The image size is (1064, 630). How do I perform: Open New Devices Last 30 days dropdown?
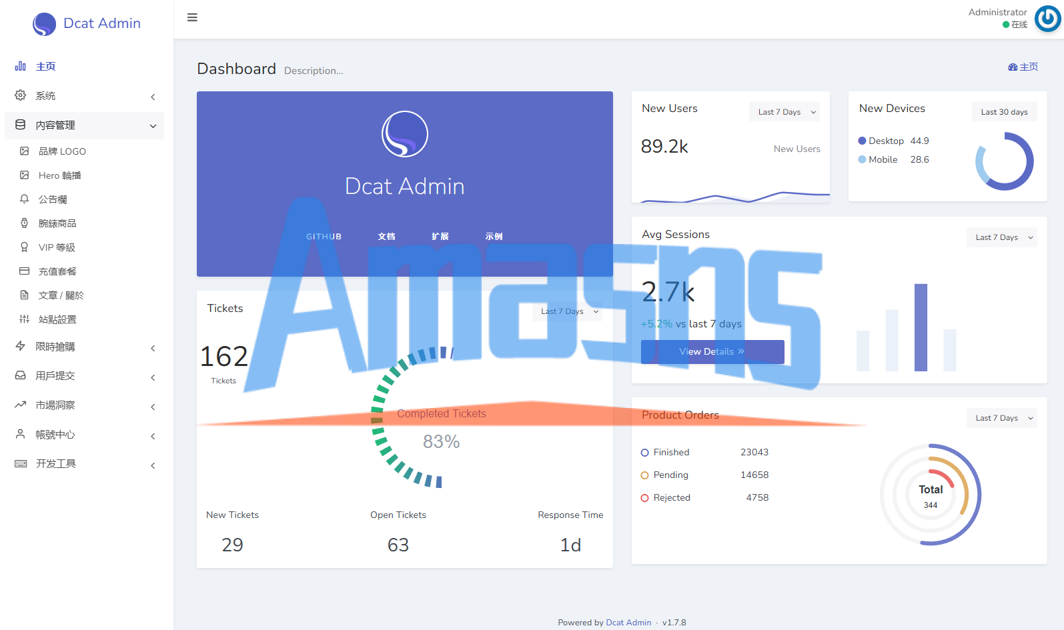1004,112
